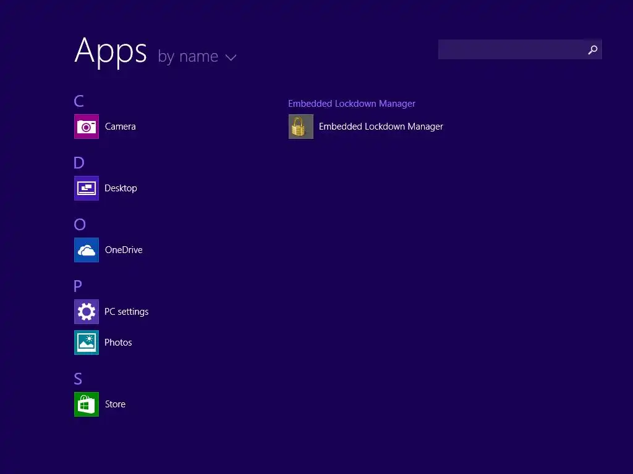Open the OneDrive cloud icon
633x474 pixels.
click(x=87, y=250)
